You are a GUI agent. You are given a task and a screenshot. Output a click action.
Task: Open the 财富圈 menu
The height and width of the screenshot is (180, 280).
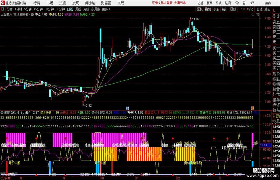coord(106,3)
